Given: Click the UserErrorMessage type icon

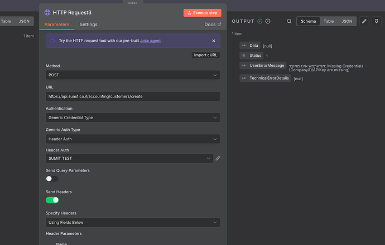Looking at the screenshot, I should [244, 66].
